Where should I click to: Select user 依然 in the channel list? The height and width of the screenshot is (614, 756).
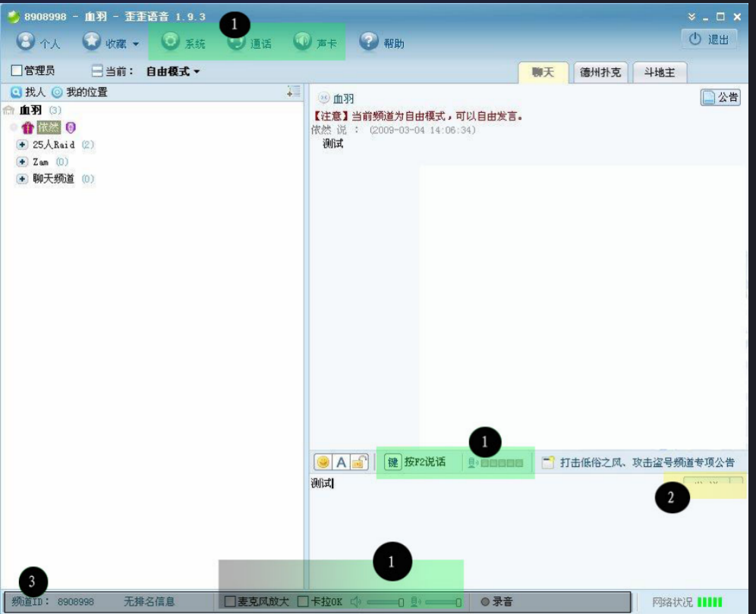[x=49, y=127]
